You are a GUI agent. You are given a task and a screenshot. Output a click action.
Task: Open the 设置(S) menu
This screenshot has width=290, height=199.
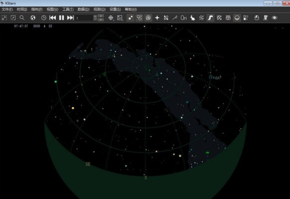pos(115,9)
